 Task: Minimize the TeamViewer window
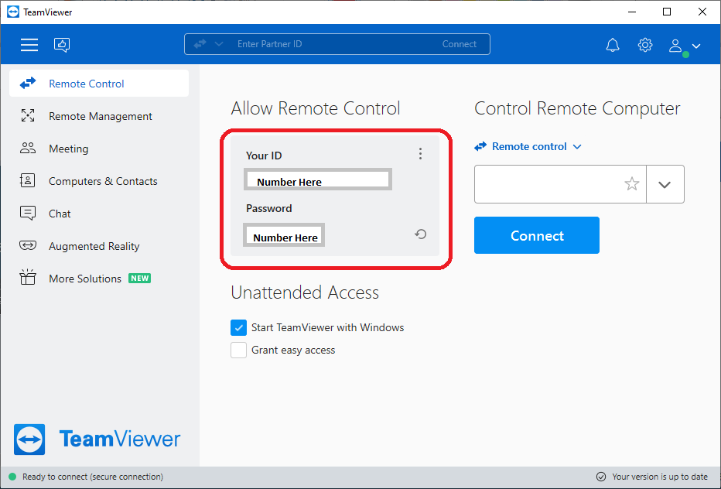pos(632,12)
